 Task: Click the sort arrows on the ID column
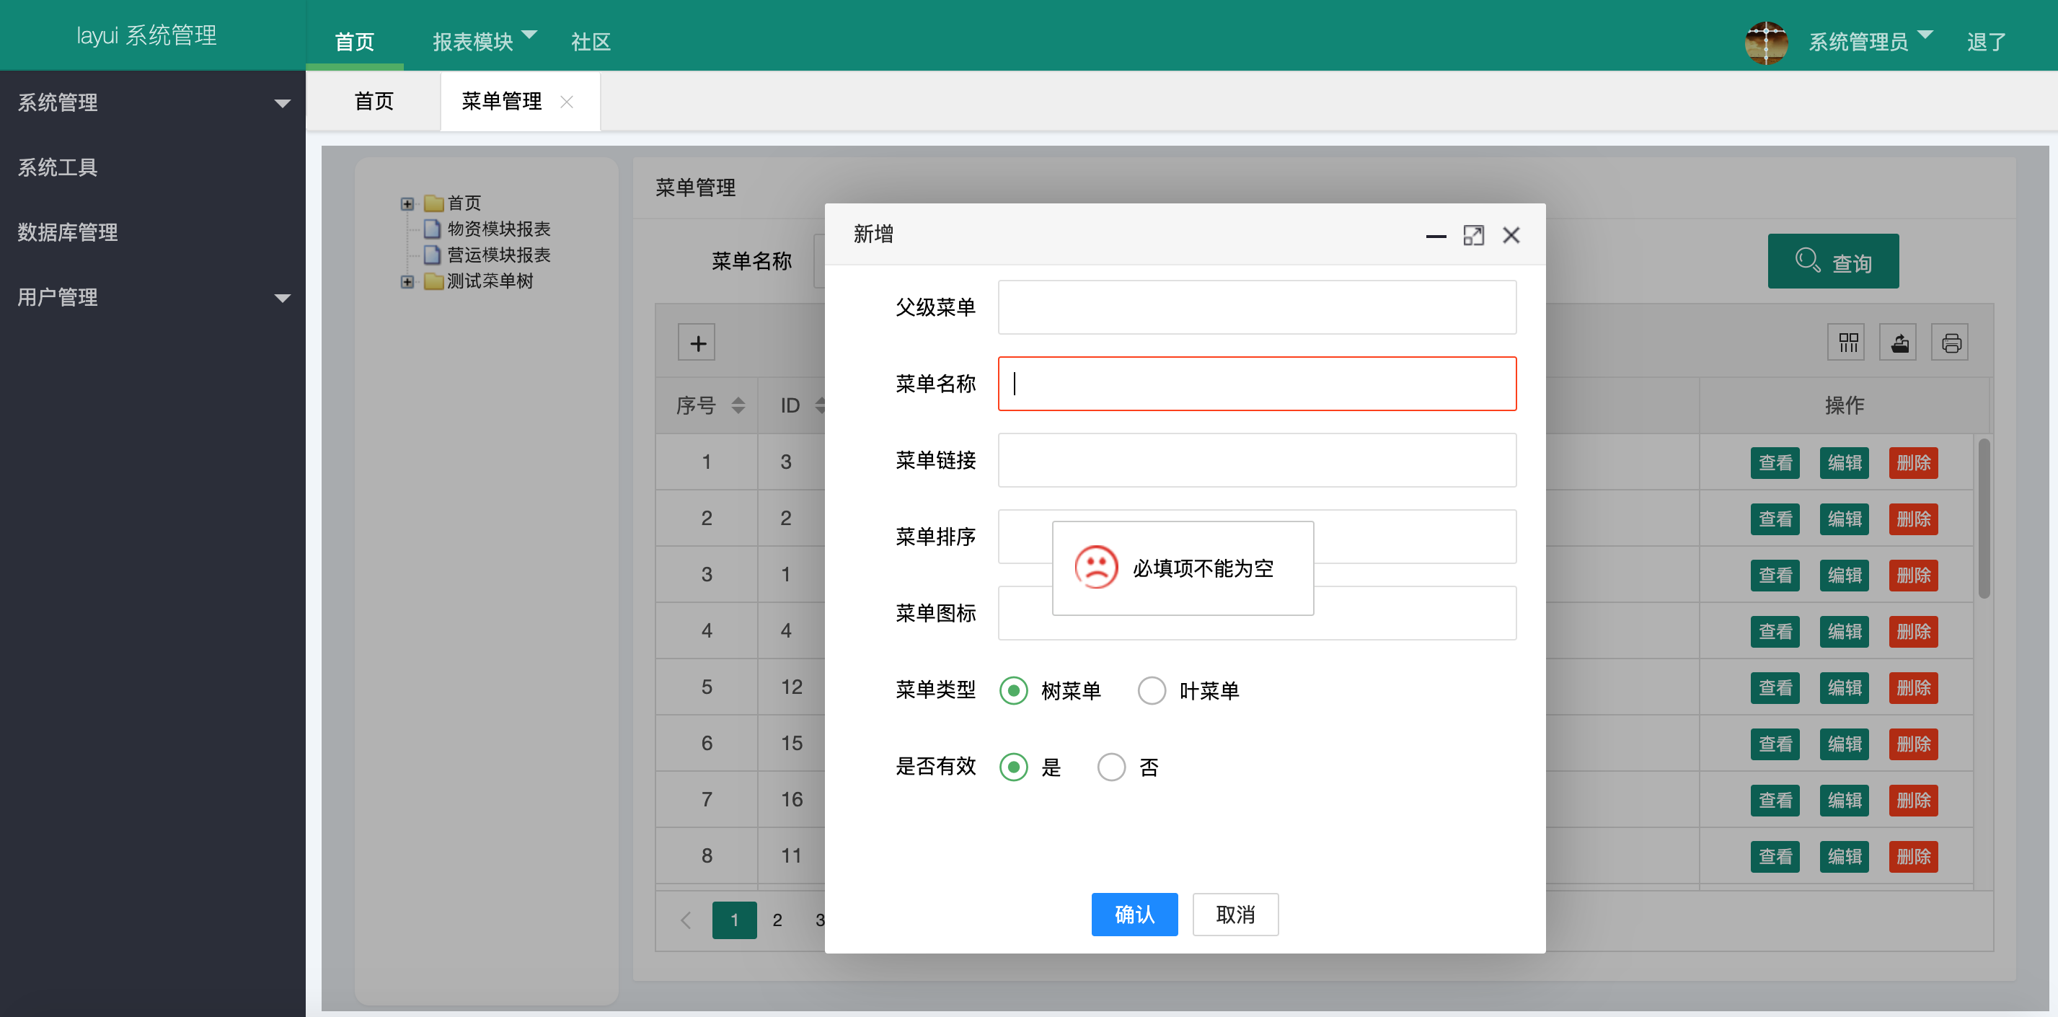click(820, 405)
